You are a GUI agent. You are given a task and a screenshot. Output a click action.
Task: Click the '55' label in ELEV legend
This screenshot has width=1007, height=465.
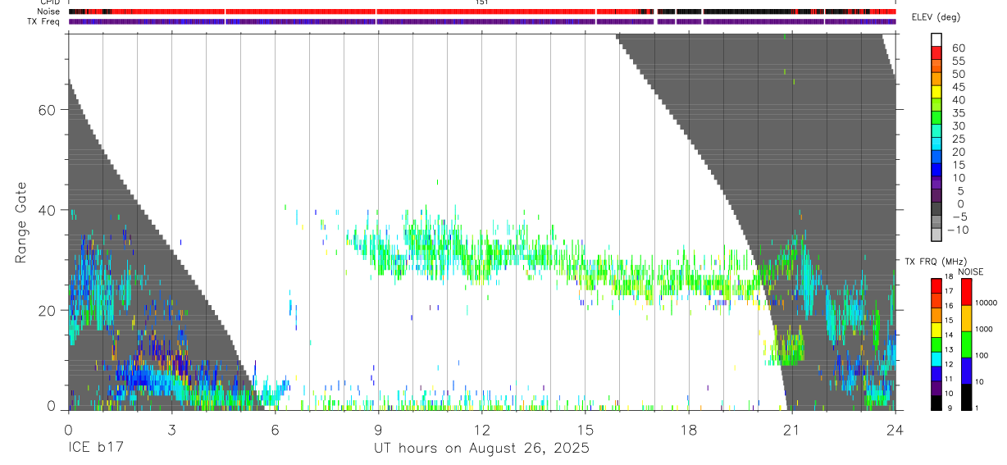coord(958,62)
